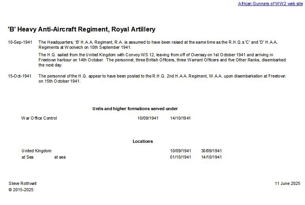Select the War Office Control row text
305x205 pixels.
point(39,118)
